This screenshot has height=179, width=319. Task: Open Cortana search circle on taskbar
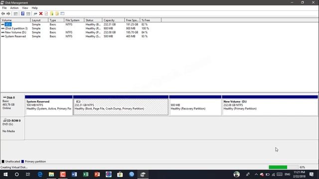(16, 175)
